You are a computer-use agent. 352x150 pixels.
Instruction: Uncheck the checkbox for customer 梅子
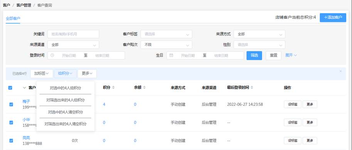point(11,104)
